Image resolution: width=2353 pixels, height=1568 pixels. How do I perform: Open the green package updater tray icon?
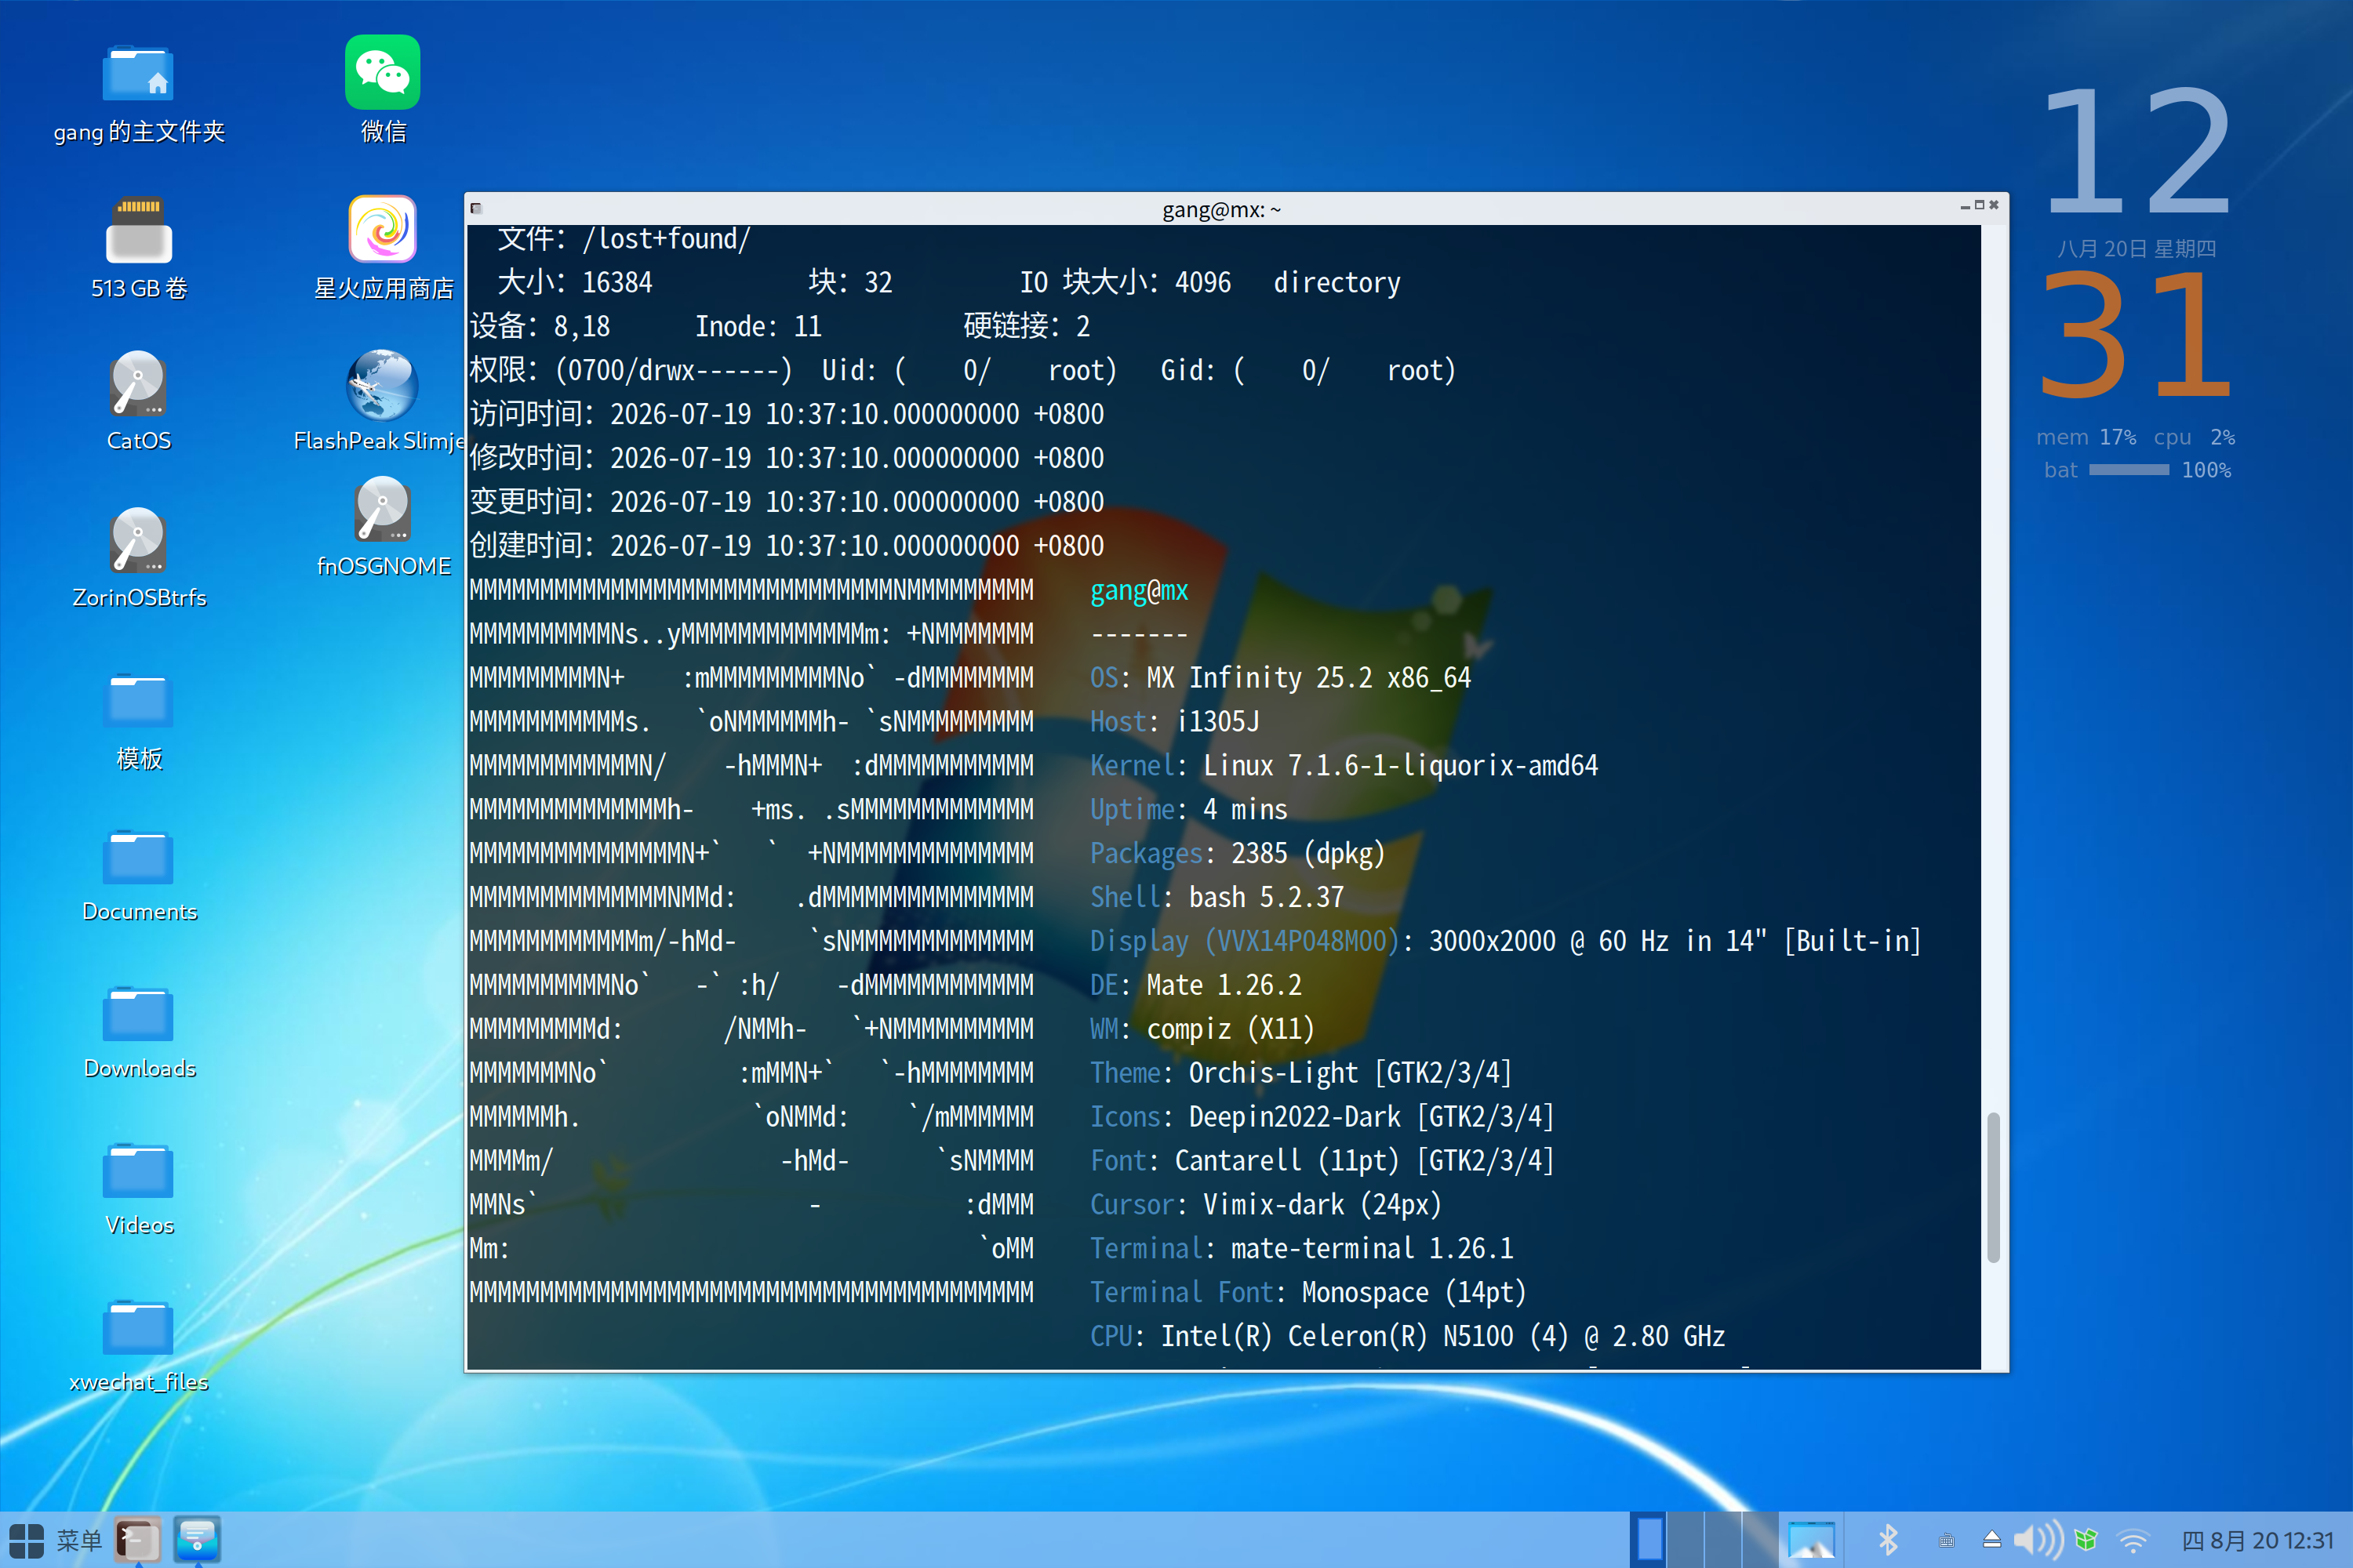(2086, 1540)
